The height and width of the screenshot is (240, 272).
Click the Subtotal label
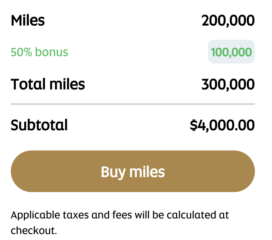coord(39,125)
